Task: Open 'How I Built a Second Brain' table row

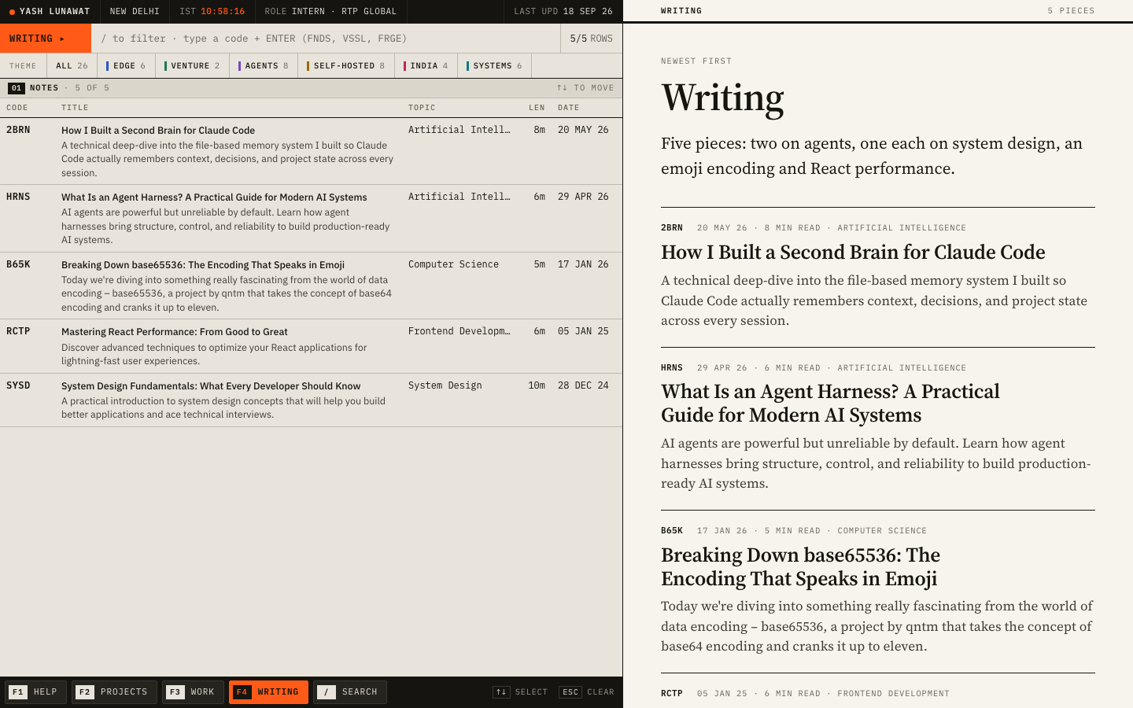Action: (x=311, y=151)
